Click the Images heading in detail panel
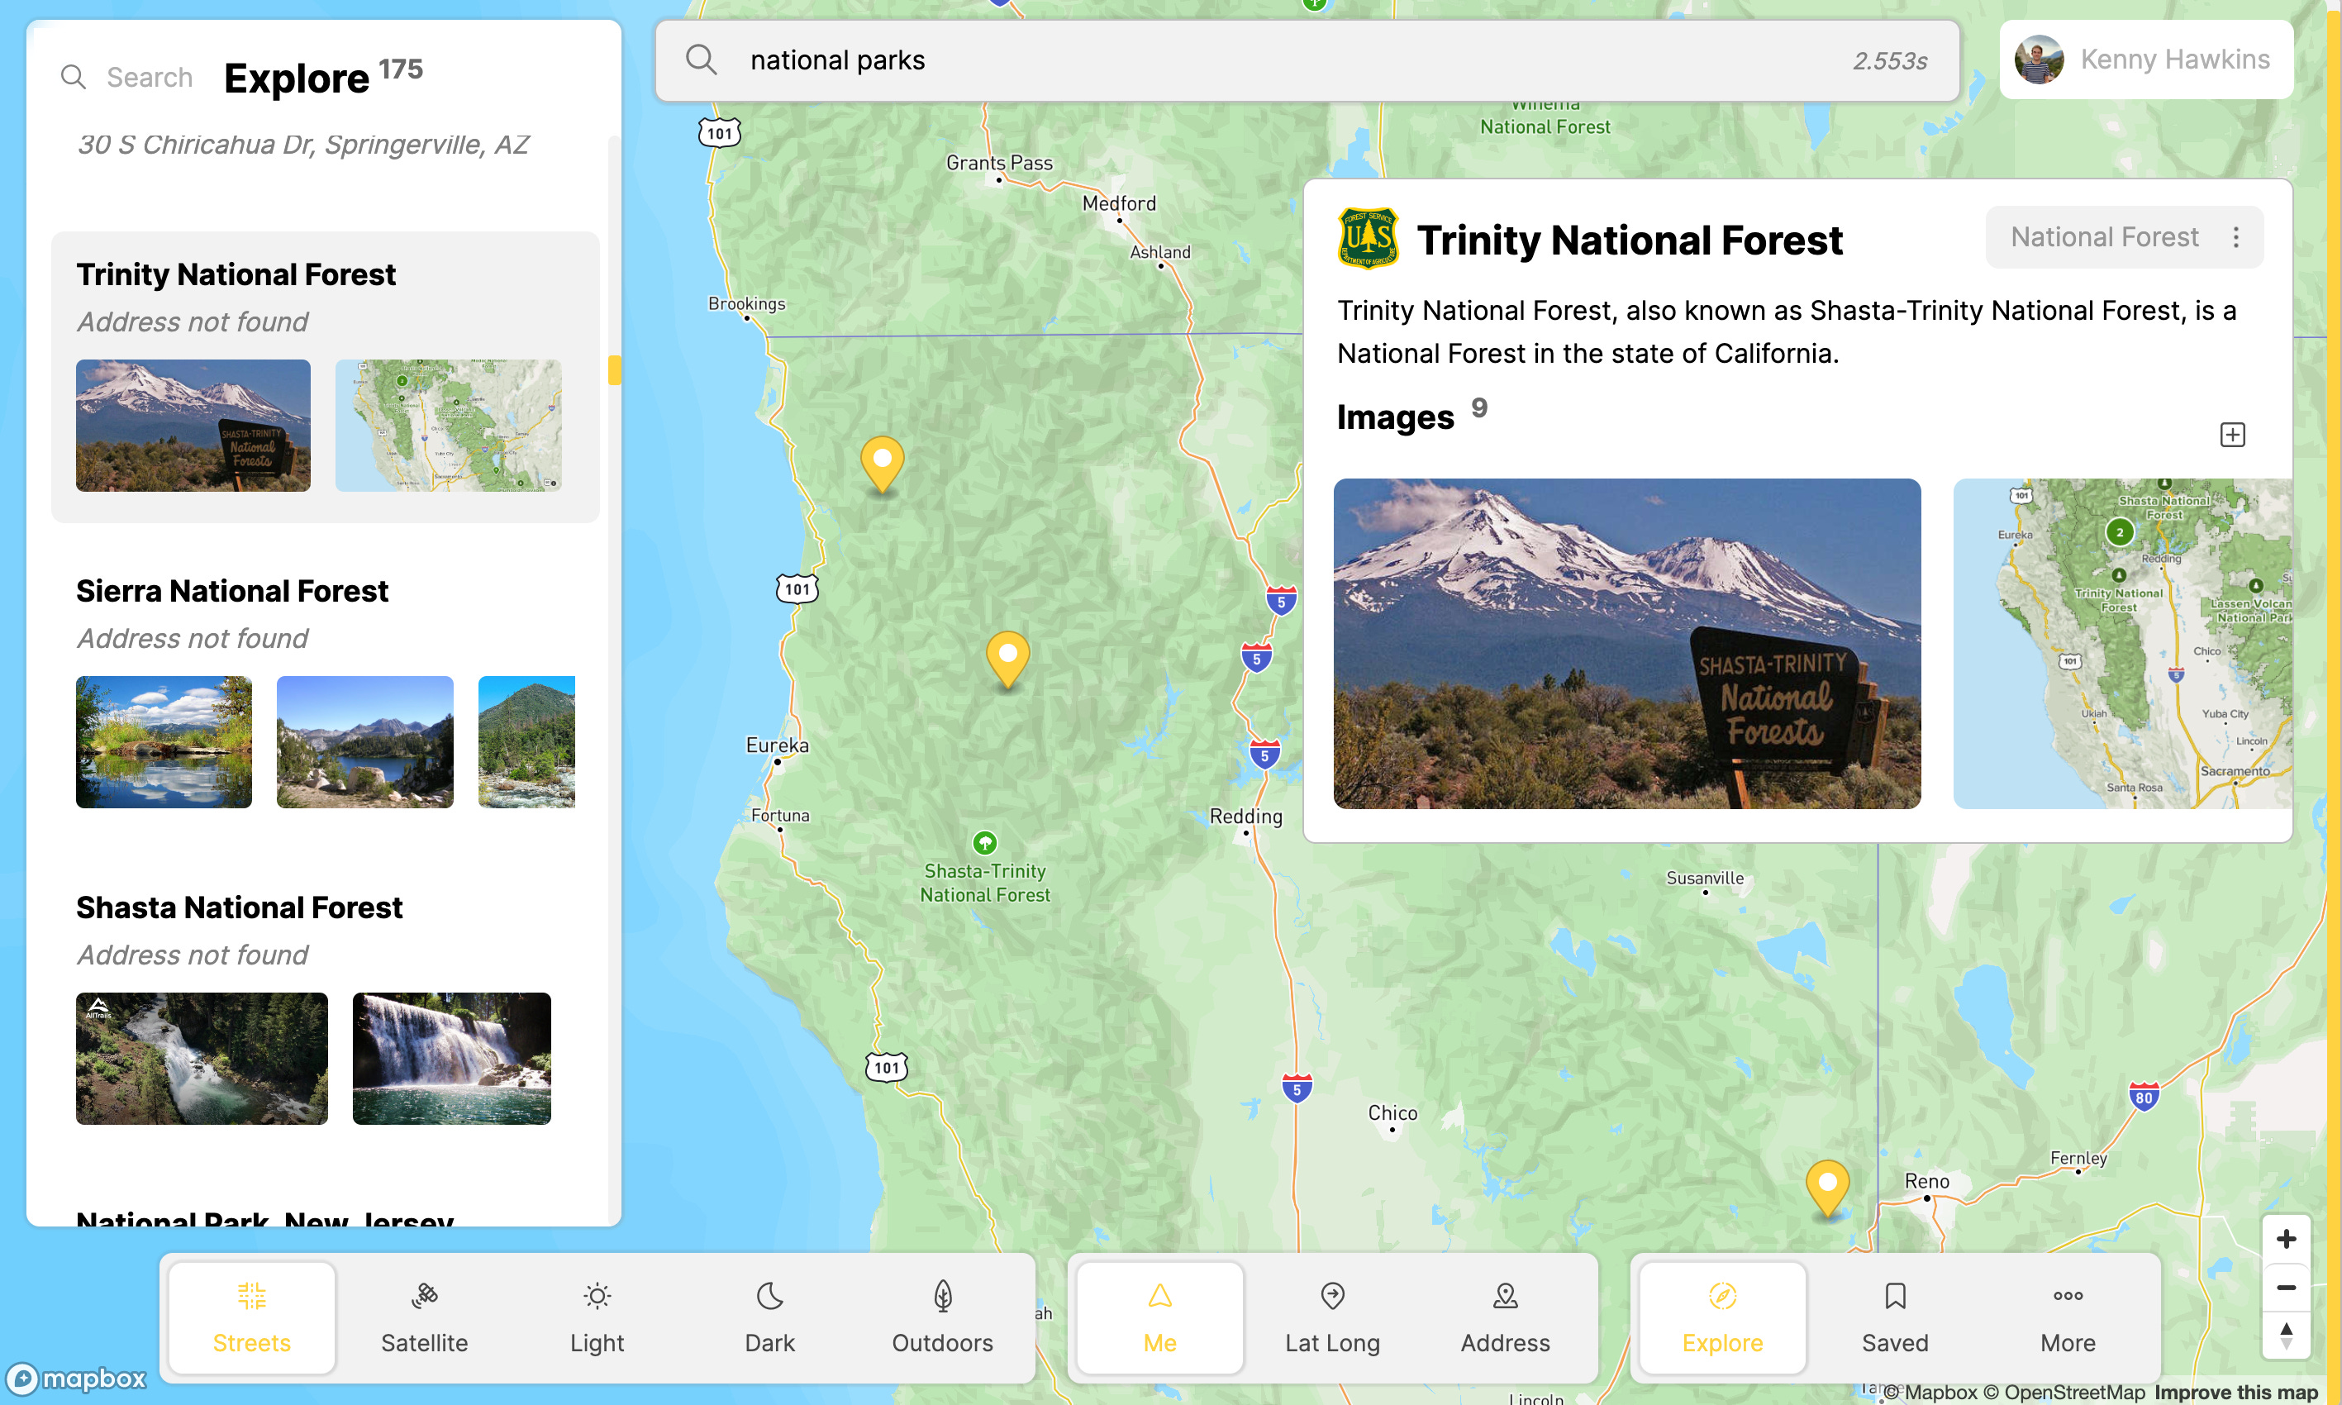The height and width of the screenshot is (1405, 2342). pos(1394,417)
